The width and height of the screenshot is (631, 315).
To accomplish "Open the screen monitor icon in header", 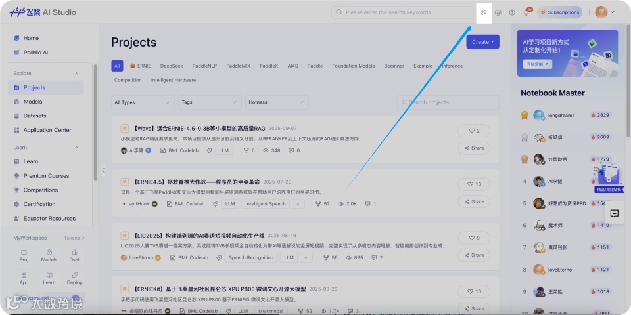I will (498, 12).
